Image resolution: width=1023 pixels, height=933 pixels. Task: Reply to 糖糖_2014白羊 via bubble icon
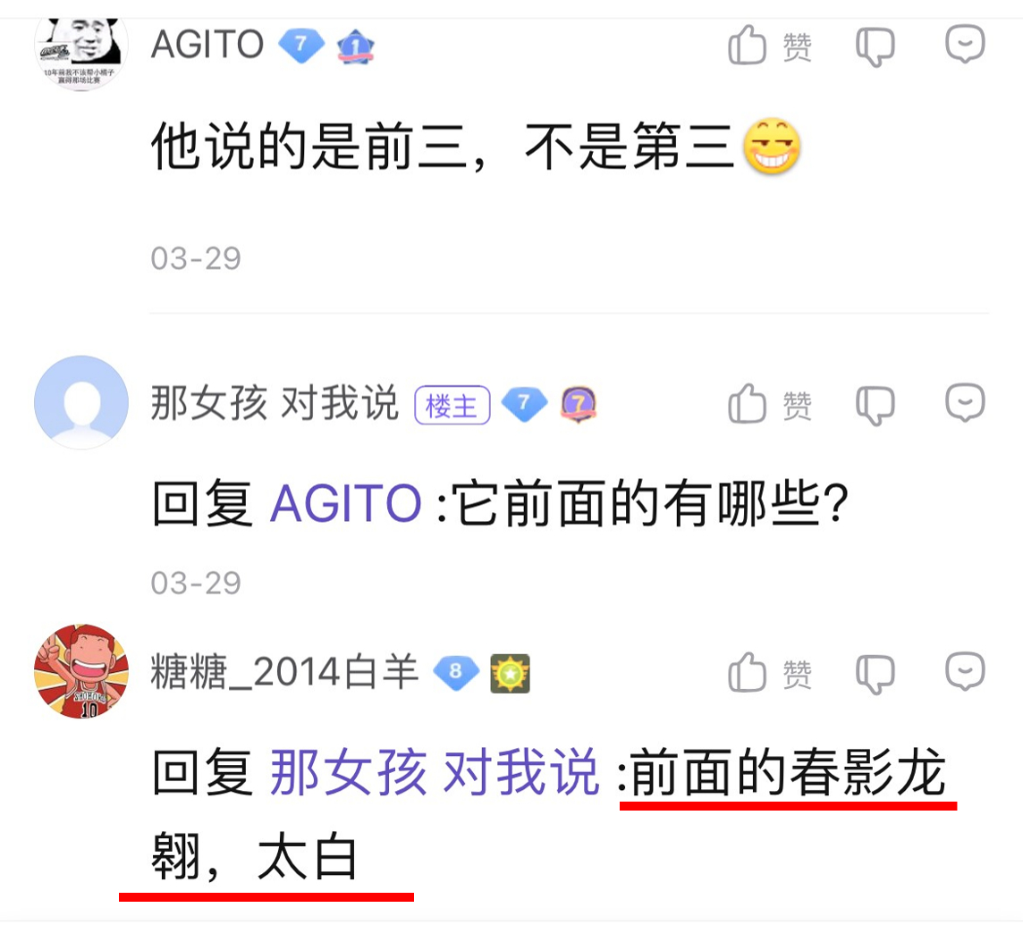coord(965,671)
